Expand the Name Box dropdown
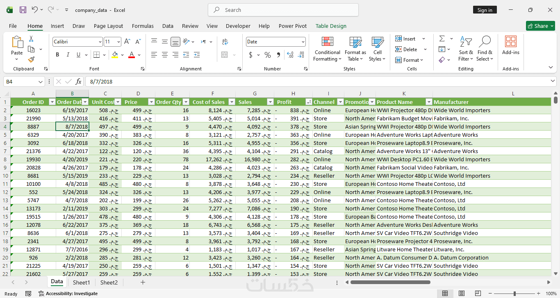 coord(40,81)
